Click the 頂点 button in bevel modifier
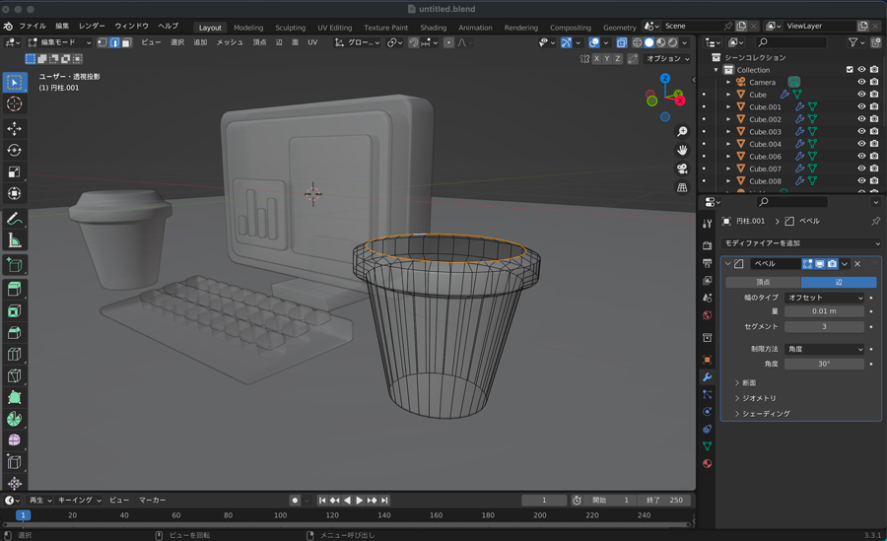887x541 pixels. click(x=763, y=282)
